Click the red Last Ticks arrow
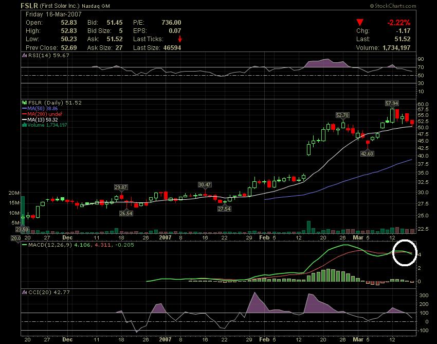This screenshot has width=437, height=344. point(180,39)
